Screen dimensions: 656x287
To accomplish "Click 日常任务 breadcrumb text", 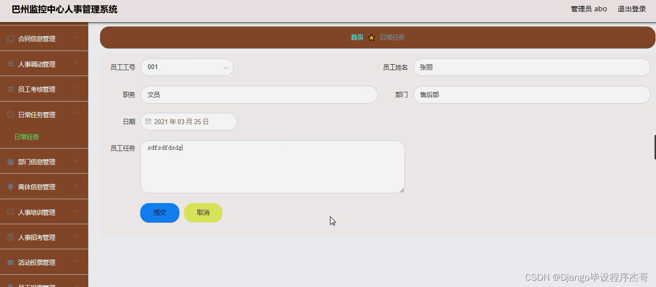I will click(x=392, y=37).
